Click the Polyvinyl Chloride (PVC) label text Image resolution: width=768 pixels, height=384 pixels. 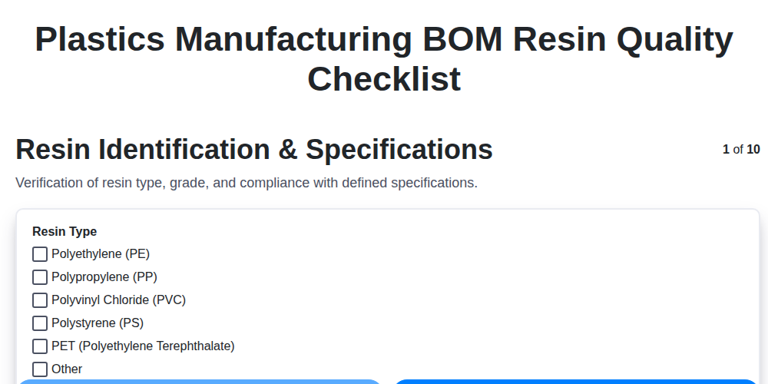click(118, 300)
